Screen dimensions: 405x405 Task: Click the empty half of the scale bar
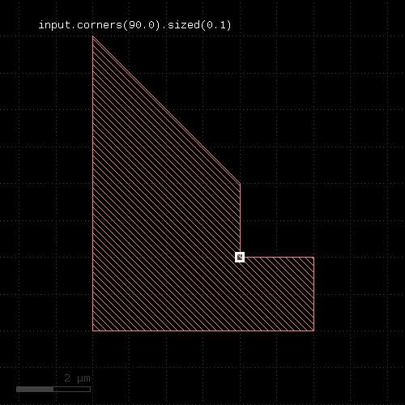(x=72, y=389)
